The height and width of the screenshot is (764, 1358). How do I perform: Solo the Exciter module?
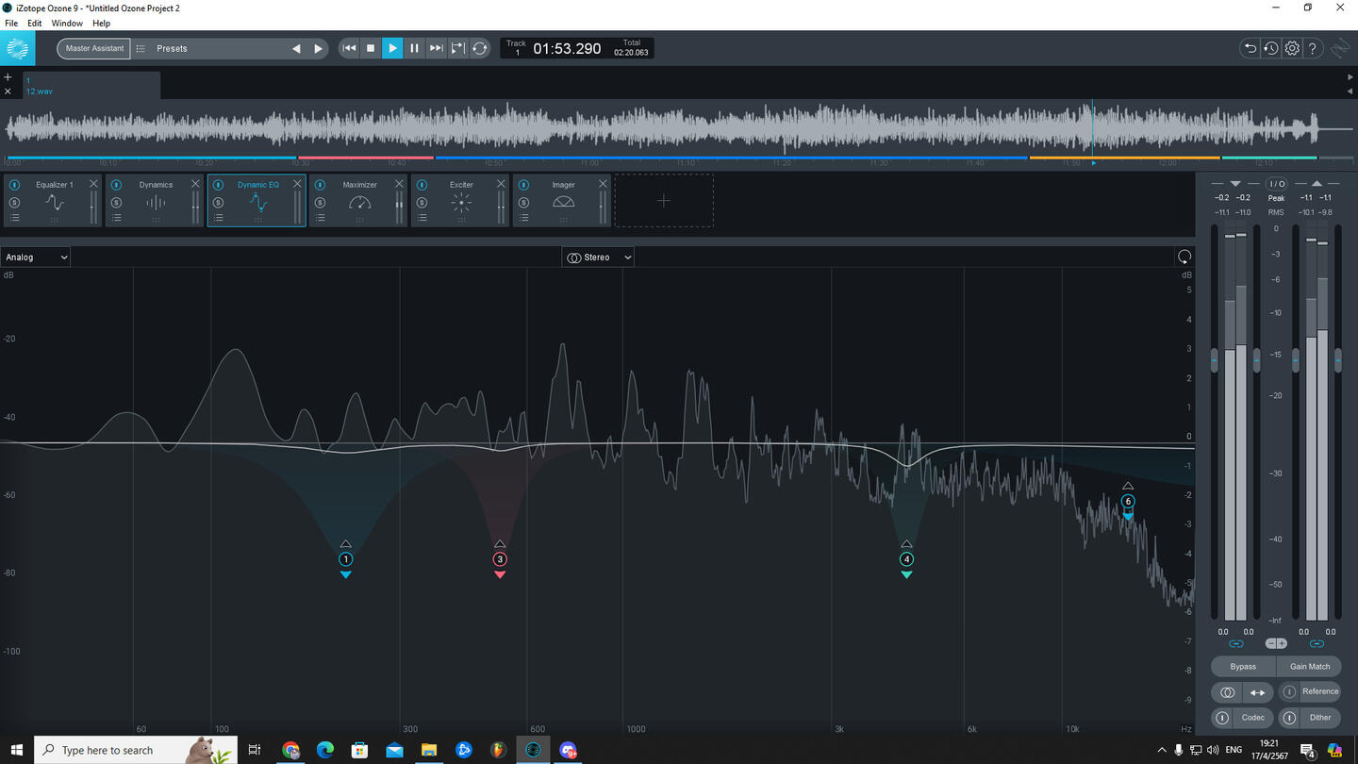click(422, 203)
